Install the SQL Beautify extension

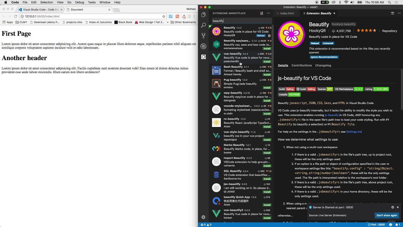click(x=267, y=179)
